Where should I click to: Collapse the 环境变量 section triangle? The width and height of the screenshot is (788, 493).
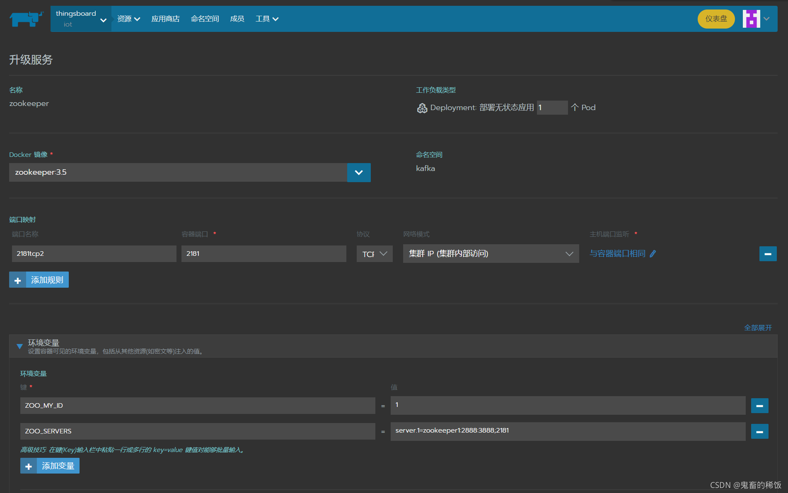click(x=19, y=346)
